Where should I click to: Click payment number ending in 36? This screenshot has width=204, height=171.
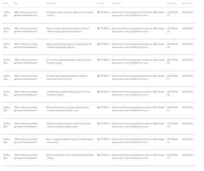click(173, 141)
